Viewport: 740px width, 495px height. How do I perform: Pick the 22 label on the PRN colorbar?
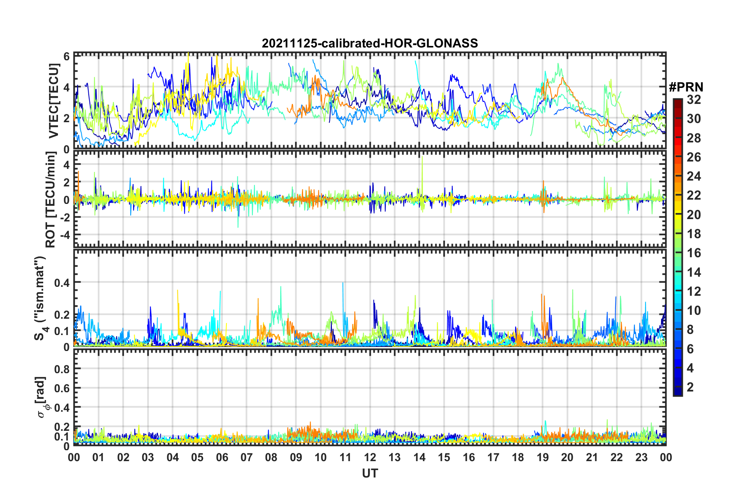(x=694, y=195)
